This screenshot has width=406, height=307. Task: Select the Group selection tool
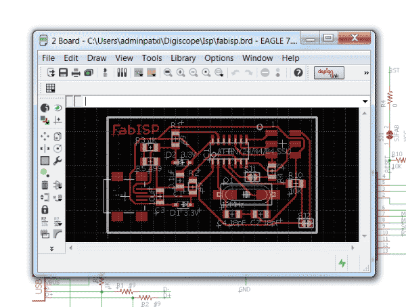(x=45, y=161)
